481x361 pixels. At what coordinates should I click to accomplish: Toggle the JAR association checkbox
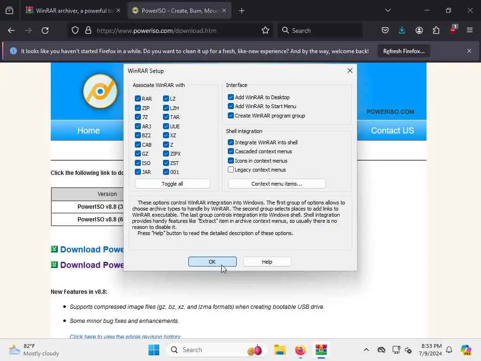(138, 172)
